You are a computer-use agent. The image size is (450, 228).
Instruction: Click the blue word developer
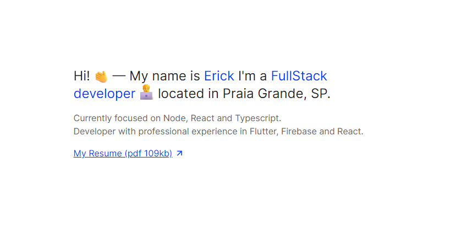104,94
